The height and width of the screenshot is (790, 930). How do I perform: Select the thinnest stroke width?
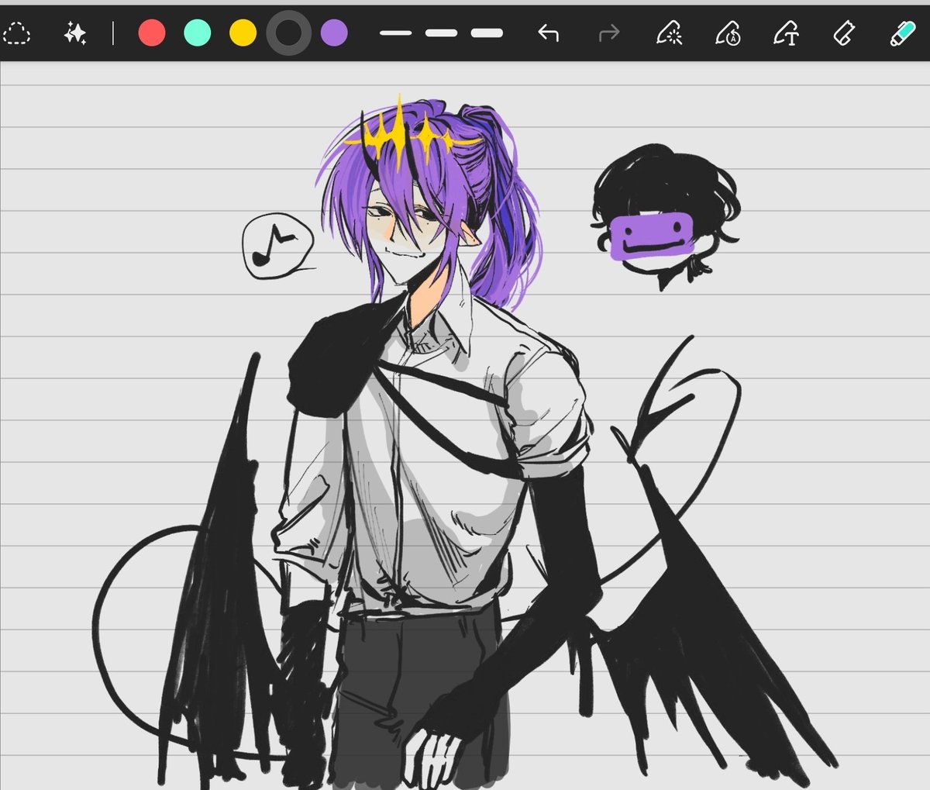click(395, 33)
